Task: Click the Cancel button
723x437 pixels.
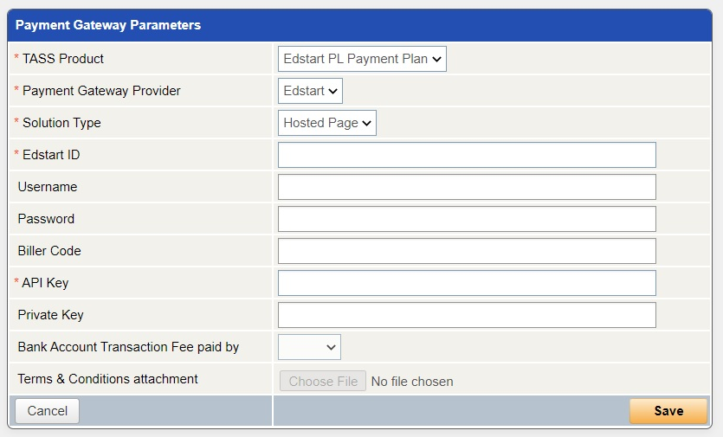Action: [48, 411]
